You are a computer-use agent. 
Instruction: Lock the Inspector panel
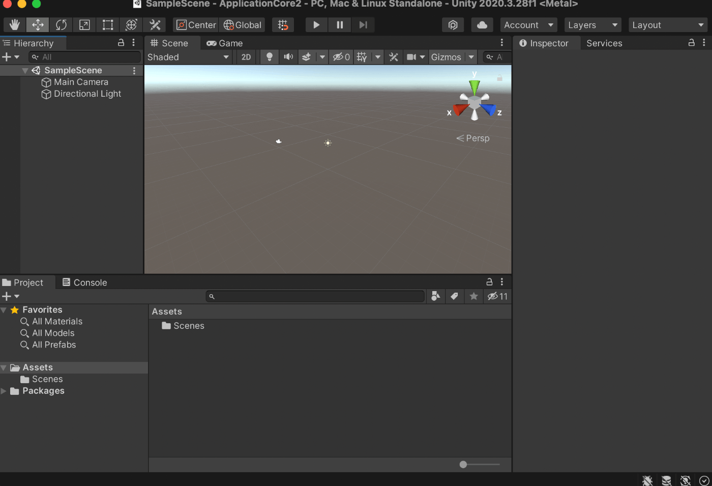pos(692,43)
